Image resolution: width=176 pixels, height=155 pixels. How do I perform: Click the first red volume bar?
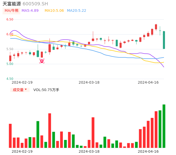[x=10, y=136]
